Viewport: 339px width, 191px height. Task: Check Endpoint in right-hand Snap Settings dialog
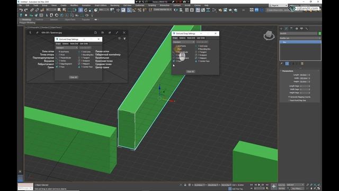(x=199, y=55)
